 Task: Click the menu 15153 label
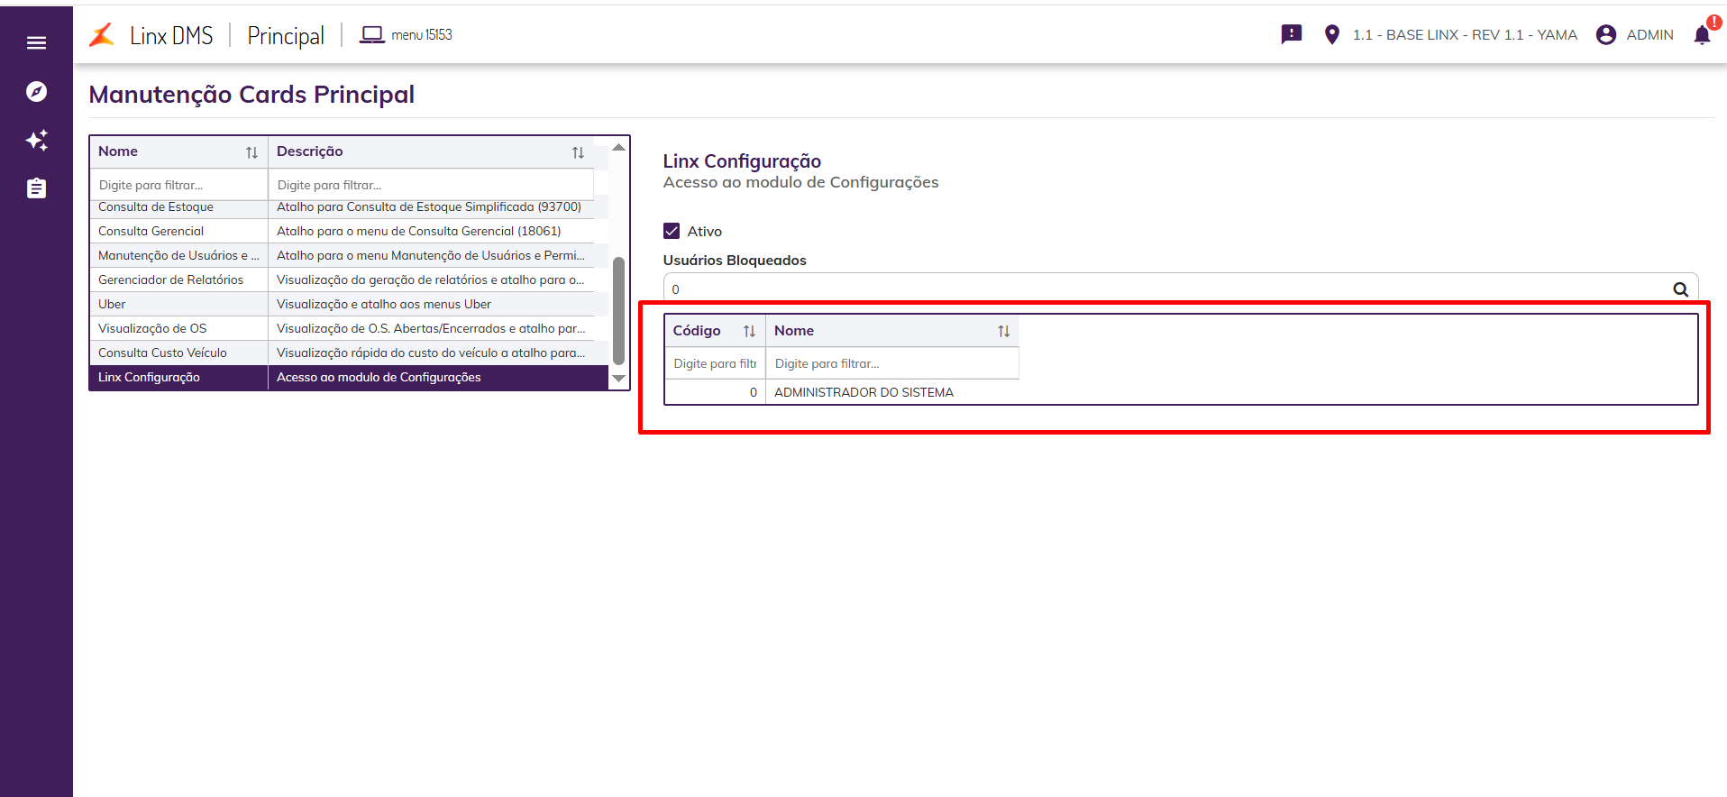pyautogui.click(x=422, y=34)
